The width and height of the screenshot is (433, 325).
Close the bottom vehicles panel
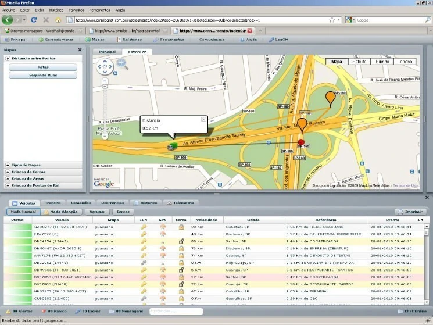(427, 197)
